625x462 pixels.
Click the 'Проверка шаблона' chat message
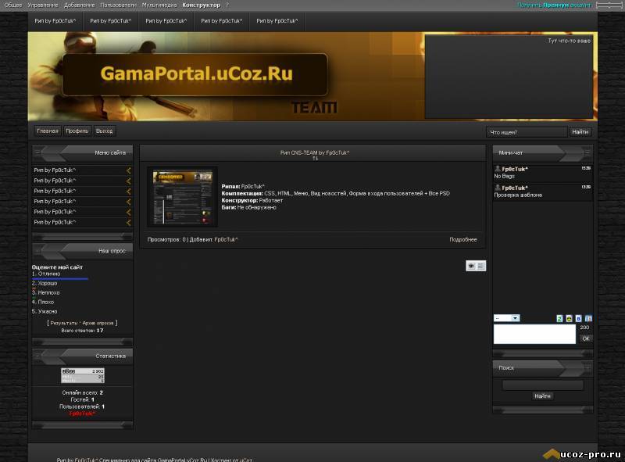[518, 195]
